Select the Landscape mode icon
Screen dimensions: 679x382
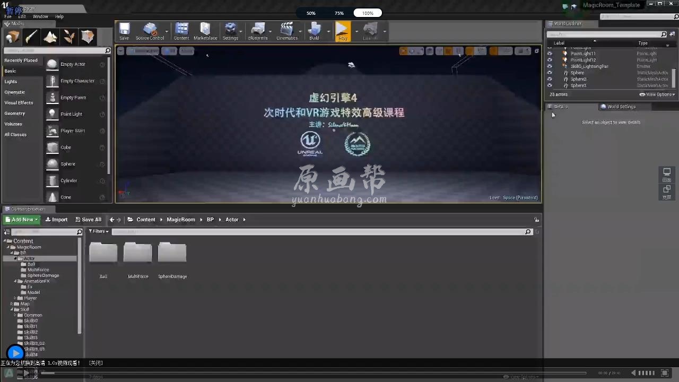[50, 37]
